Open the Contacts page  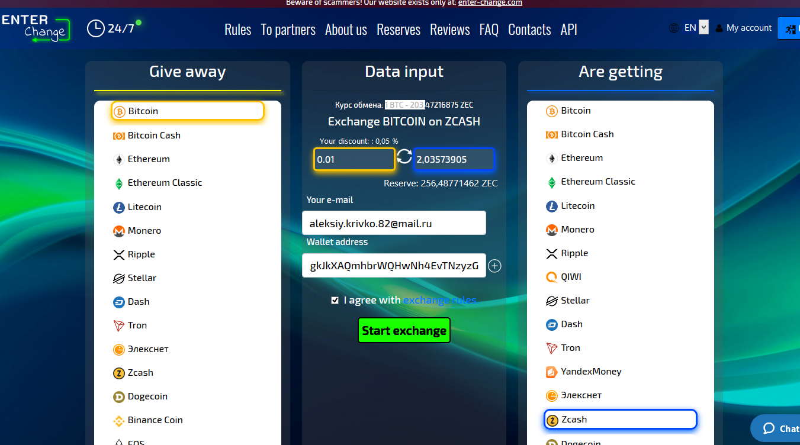coord(529,30)
